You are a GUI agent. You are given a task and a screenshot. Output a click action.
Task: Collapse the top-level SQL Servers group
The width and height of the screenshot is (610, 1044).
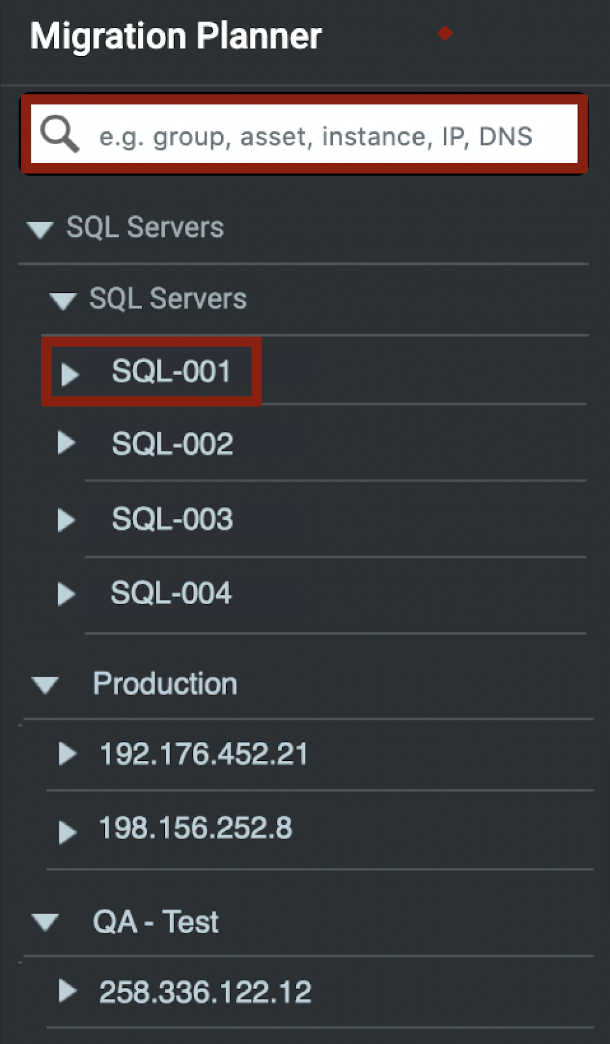click(x=40, y=229)
